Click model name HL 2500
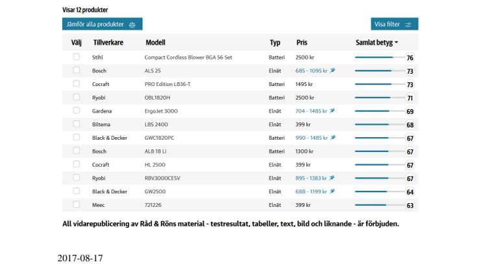Image resolution: width=484 pixels, height=271 pixels. (155, 165)
